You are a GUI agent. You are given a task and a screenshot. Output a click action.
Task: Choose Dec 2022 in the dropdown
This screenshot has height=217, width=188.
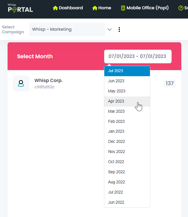(127, 142)
